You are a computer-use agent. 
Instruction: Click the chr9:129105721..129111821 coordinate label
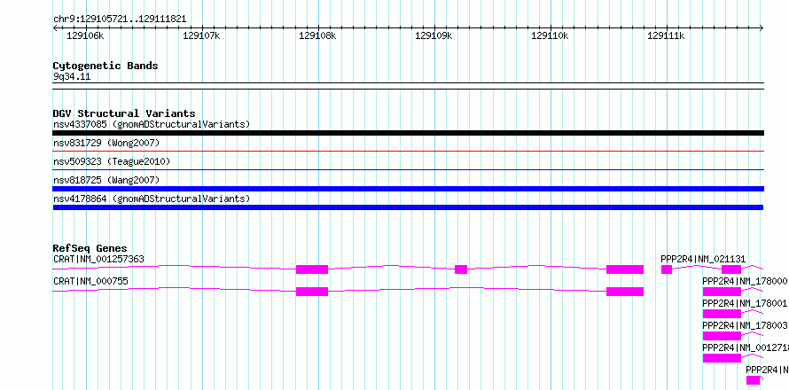tap(120, 19)
